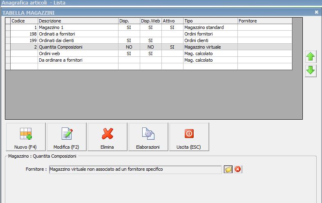Click the 'Magazzino virtuale' type cell
This screenshot has height=203, width=322.
[x=210, y=47]
